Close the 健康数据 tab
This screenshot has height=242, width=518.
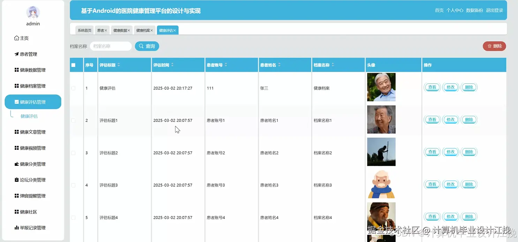pos(129,31)
